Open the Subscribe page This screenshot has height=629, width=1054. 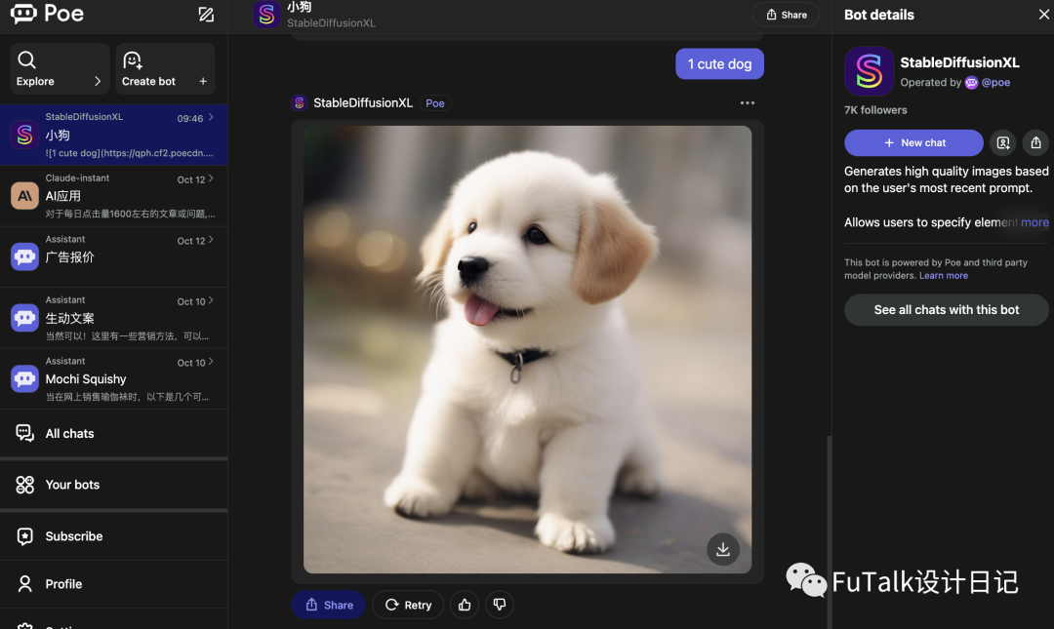[x=113, y=536]
